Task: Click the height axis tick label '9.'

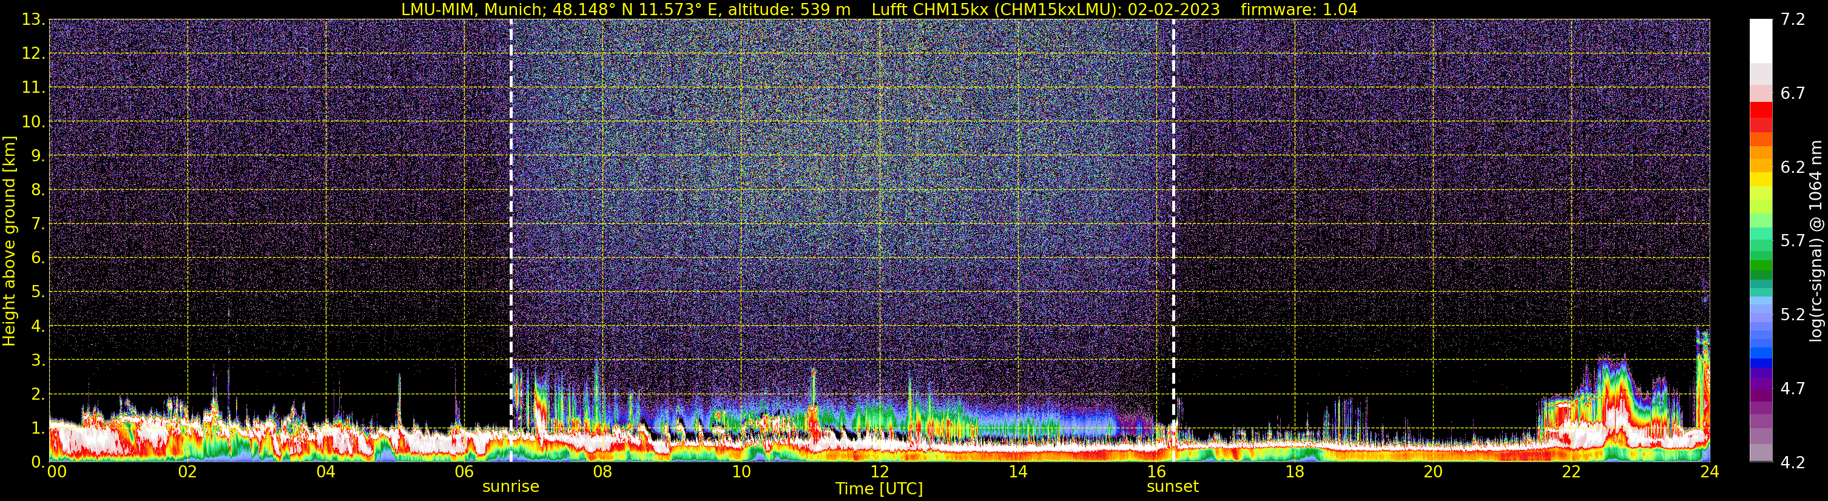Action: [38, 155]
